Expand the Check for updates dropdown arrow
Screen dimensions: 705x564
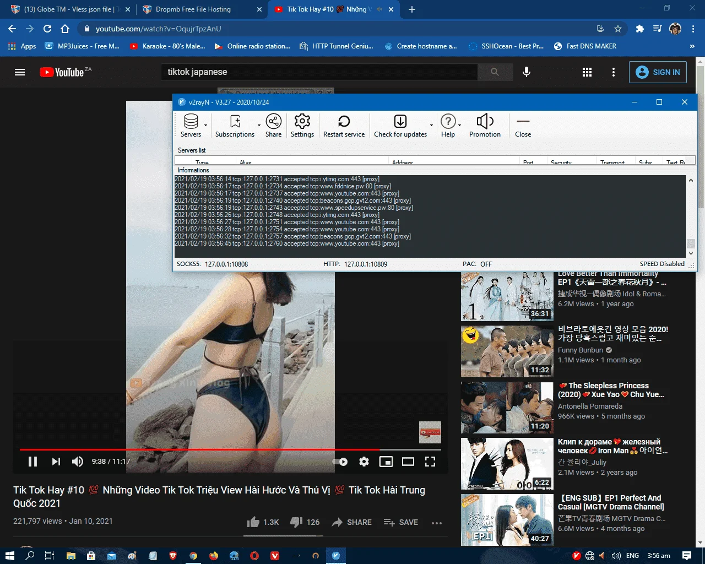coord(431,126)
